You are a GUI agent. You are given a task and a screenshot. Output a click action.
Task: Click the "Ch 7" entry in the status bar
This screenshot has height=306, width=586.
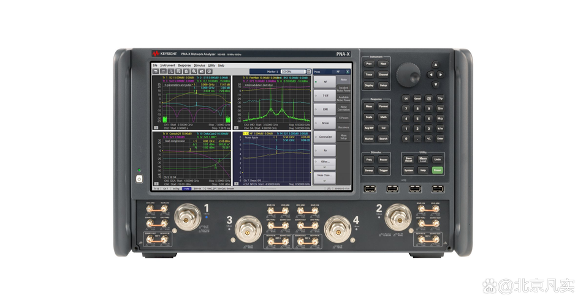(166, 189)
